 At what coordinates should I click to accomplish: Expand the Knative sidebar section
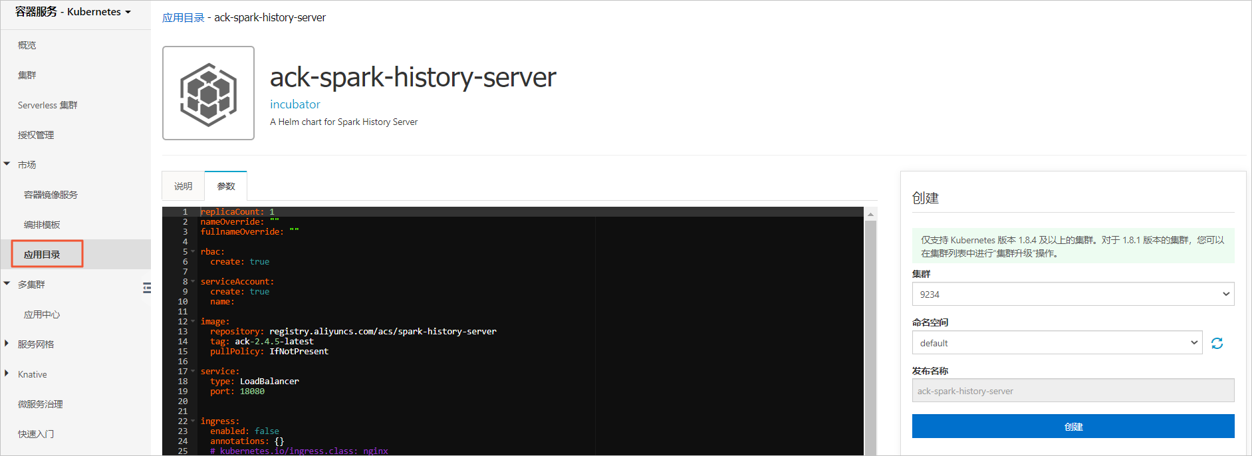[x=7, y=374]
